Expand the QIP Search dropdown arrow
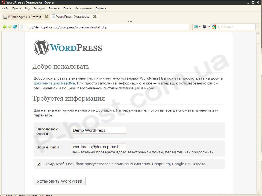Image resolution: width=262 pixels, height=196 pixels. pos(258,27)
